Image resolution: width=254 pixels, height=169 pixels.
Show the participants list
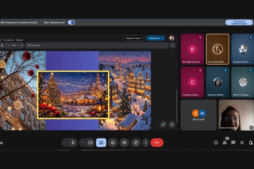225,143
